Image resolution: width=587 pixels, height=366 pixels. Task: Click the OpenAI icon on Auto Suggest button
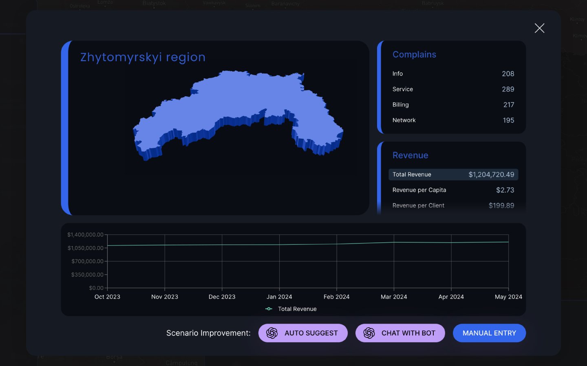coord(272,333)
